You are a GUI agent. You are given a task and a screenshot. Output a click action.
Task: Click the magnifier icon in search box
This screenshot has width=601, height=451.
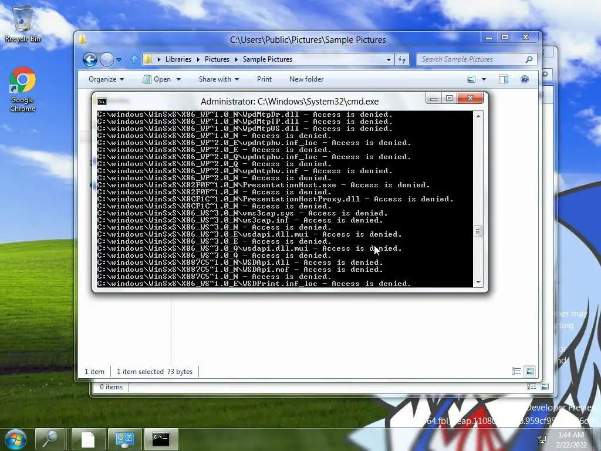pos(529,59)
